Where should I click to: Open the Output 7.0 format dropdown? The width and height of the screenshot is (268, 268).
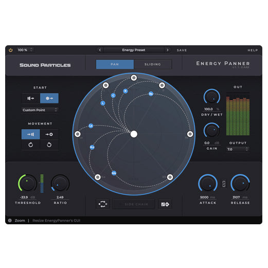(238, 149)
